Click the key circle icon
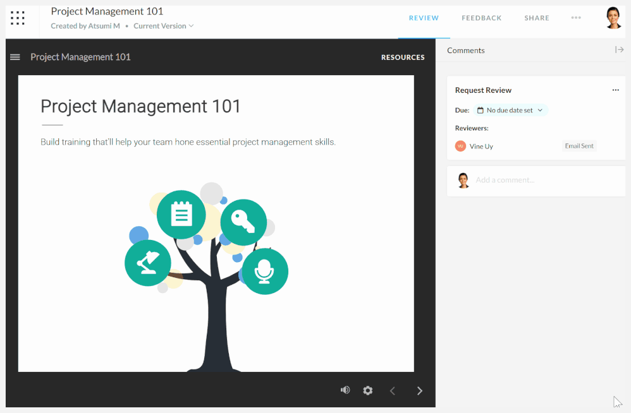Image resolution: width=631 pixels, height=413 pixels. pyautogui.click(x=243, y=222)
